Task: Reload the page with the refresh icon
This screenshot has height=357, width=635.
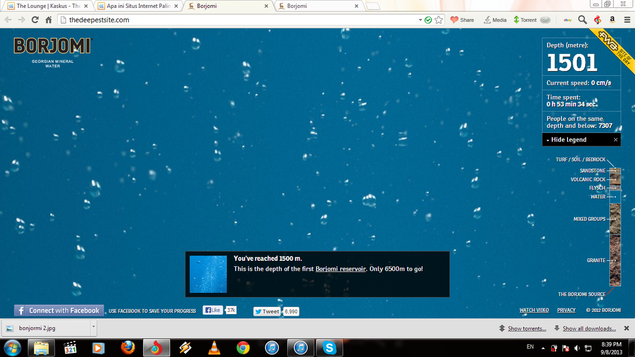Action: [x=35, y=20]
